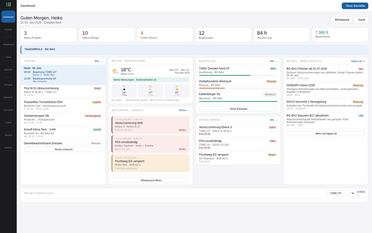This screenshot has width=372, height=233.
Task: Click the Fristen Woche stat card
Action: 165,35
